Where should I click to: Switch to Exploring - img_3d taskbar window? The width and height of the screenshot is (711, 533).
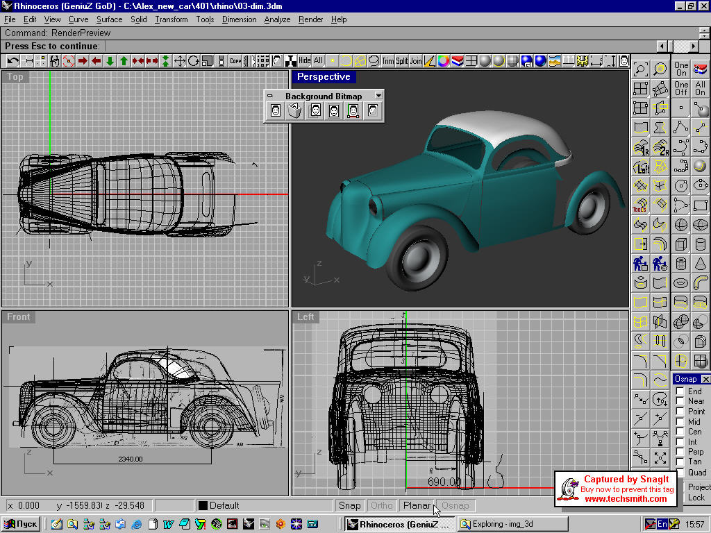pos(512,524)
